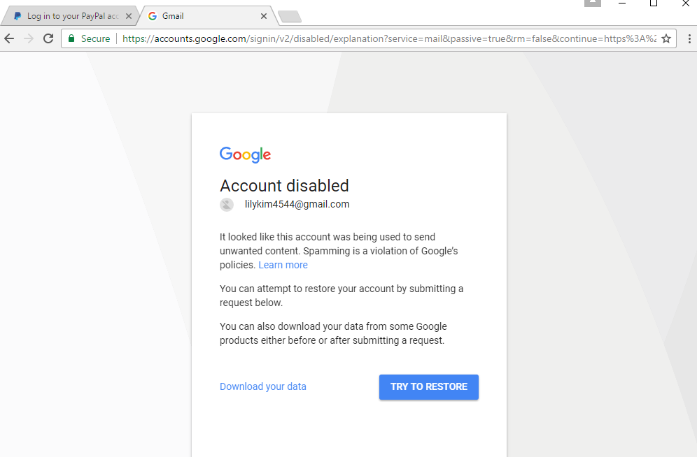Close the PayPal tab
This screenshot has width=697, height=457.
[x=129, y=16]
